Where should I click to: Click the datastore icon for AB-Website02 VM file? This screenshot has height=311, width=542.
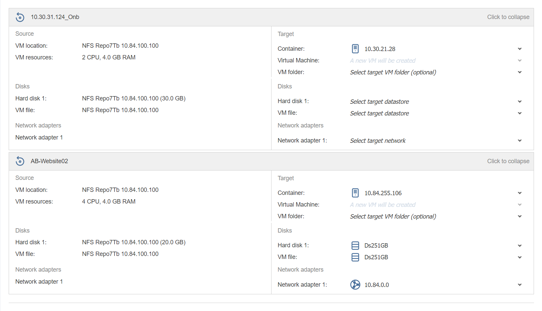coord(355,257)
